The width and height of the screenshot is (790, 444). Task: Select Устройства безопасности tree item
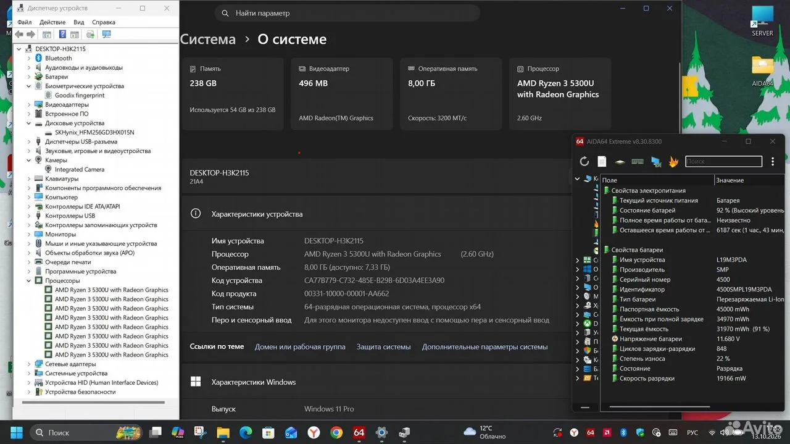80,392
